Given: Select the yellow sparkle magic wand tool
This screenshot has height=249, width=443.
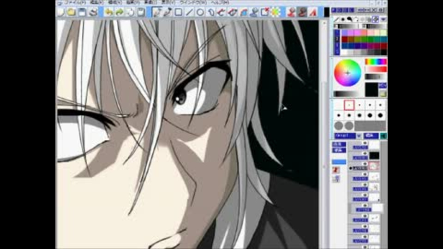Looking at the screenshot, I should pos(276,12).
